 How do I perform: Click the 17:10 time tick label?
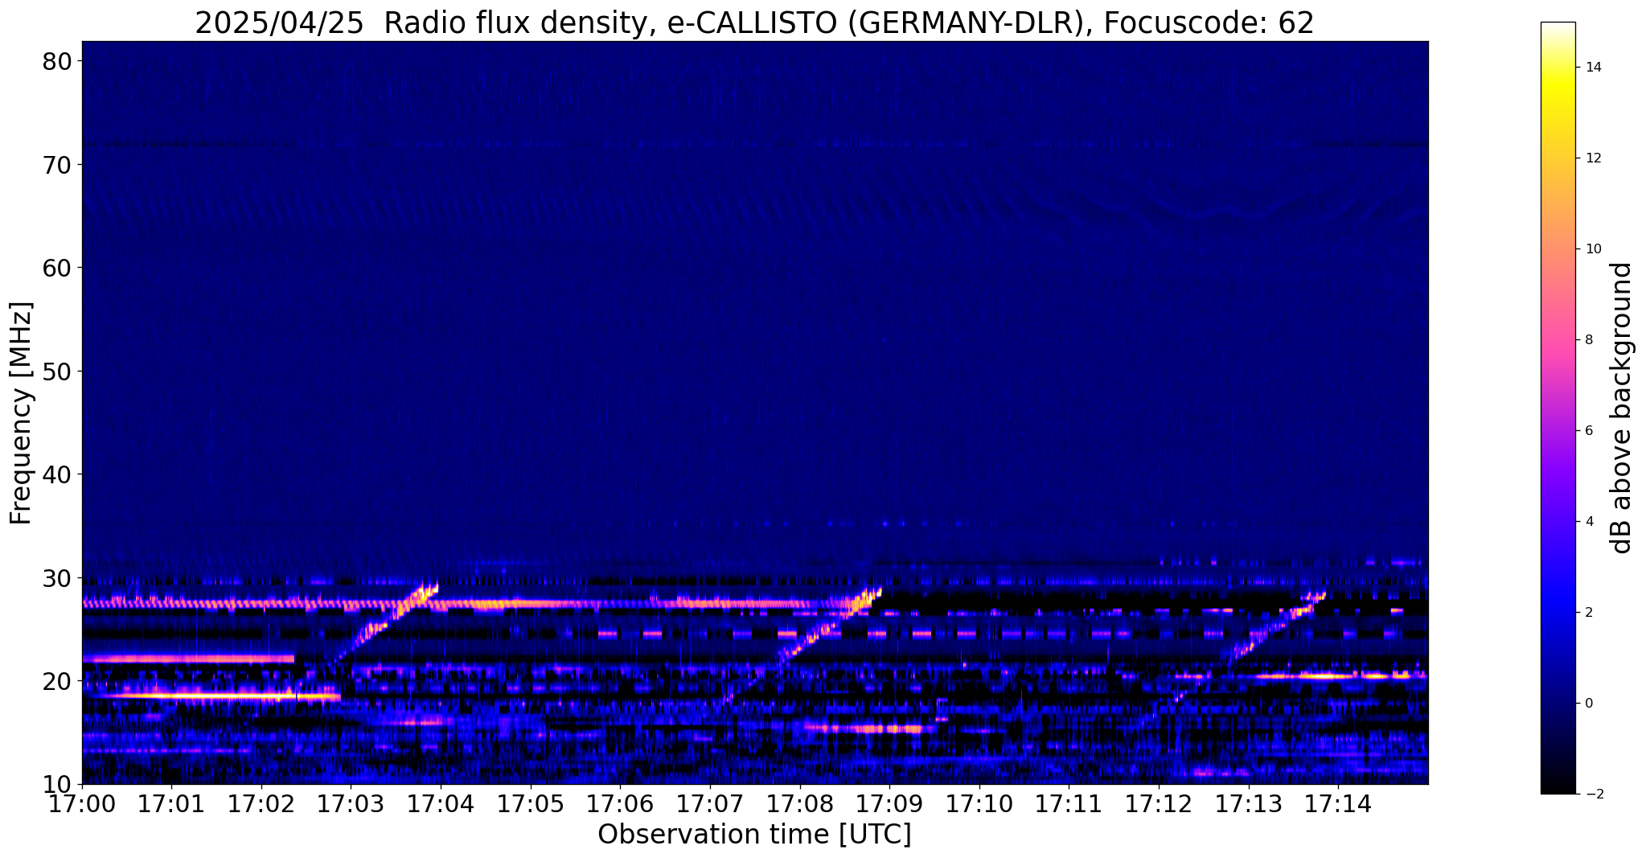click(x=979, y=803)
